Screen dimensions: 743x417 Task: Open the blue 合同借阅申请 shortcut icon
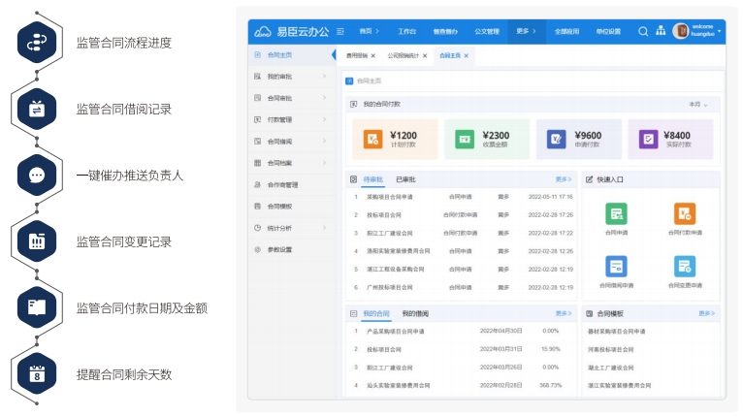point(616,267)
